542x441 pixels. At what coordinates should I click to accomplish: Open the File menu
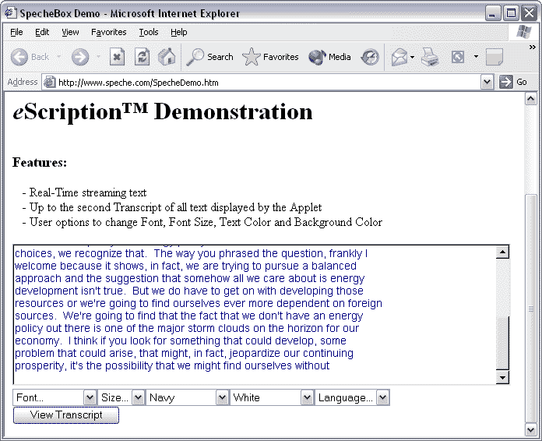point(16,32)
